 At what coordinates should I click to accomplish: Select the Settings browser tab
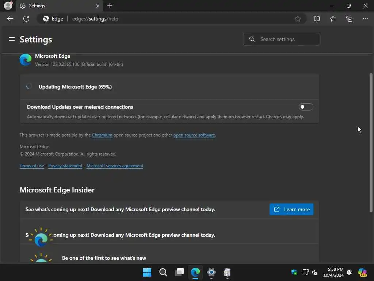pyautogui.click(x=60, y=6)
